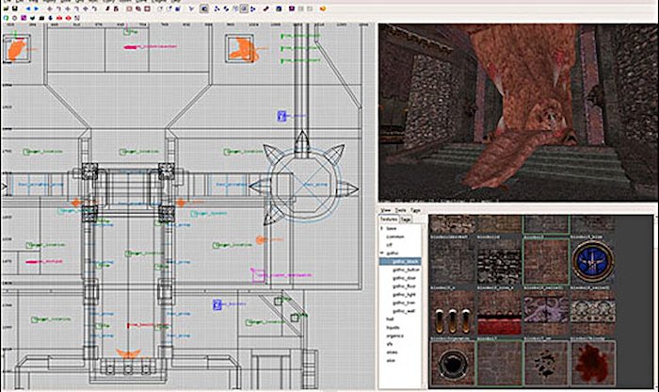659x392 pixels.
Task: Rotate selection on Z axis (sixth grey axis icon)
Action: pyautogui.click(x=95, y=8)
